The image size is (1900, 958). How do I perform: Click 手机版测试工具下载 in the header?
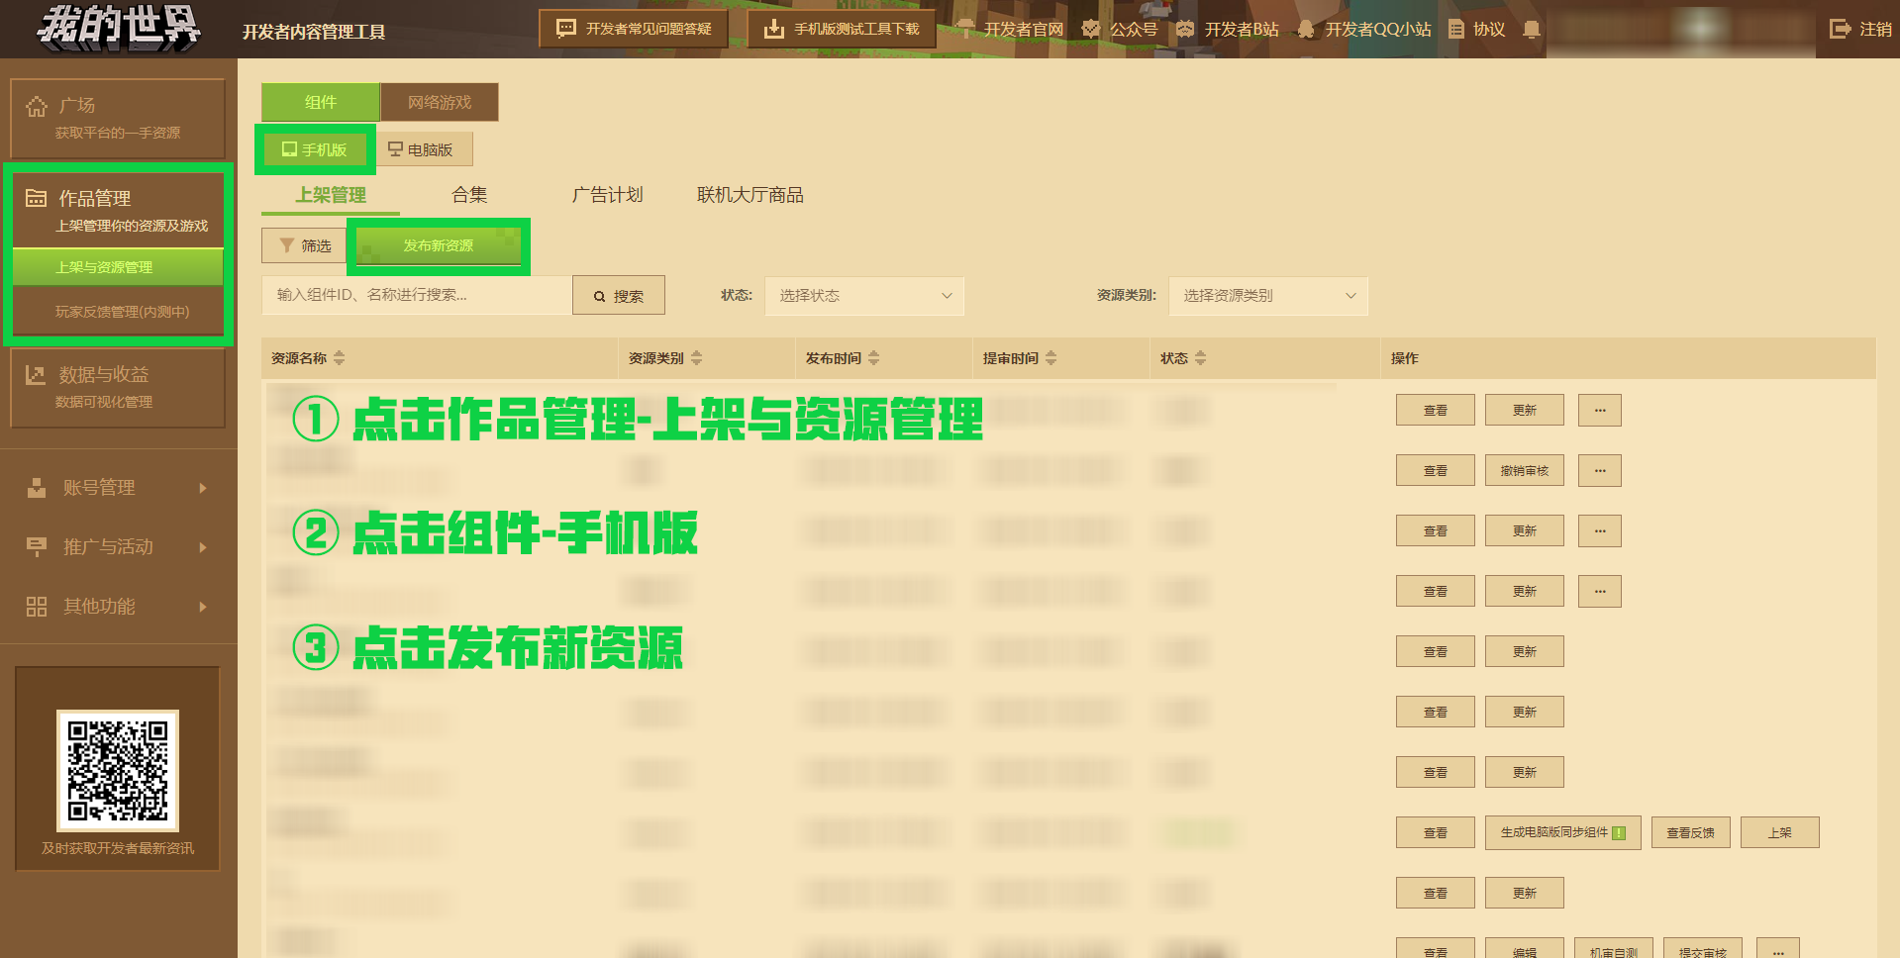(842, 29)
